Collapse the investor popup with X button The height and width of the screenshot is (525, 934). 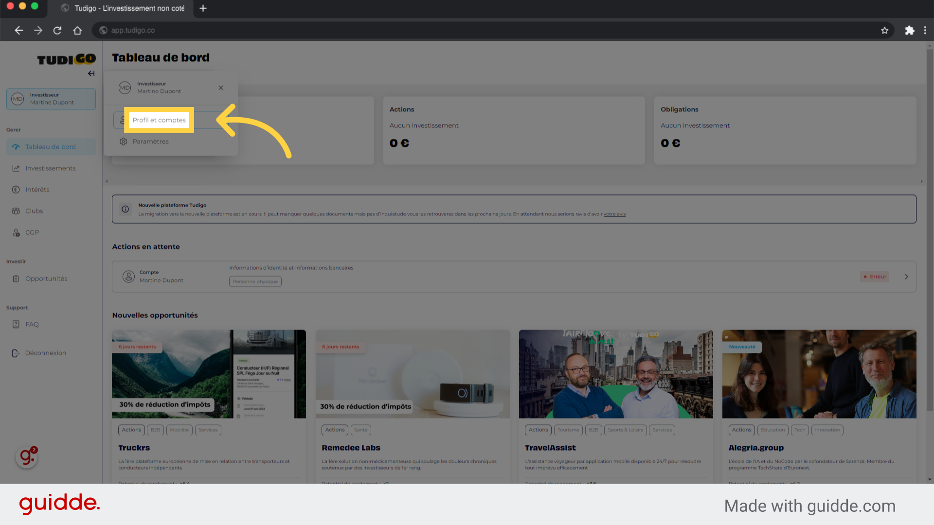click(x=221, y=88)
